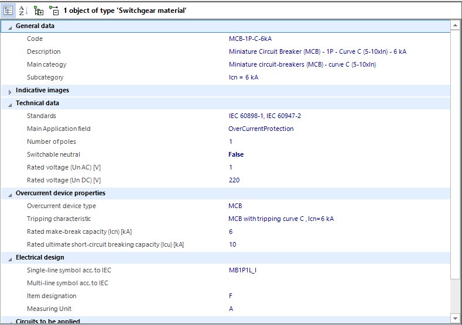The image size is (462, 325).
Task: Click the scrollbar down arrow
Action: tap(455, 318)
